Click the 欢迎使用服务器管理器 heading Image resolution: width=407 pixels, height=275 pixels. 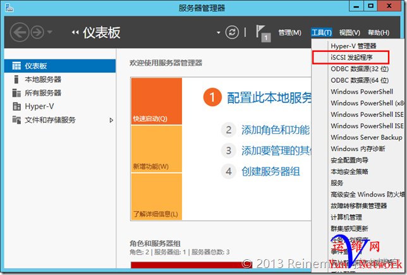tap(166, 63)
